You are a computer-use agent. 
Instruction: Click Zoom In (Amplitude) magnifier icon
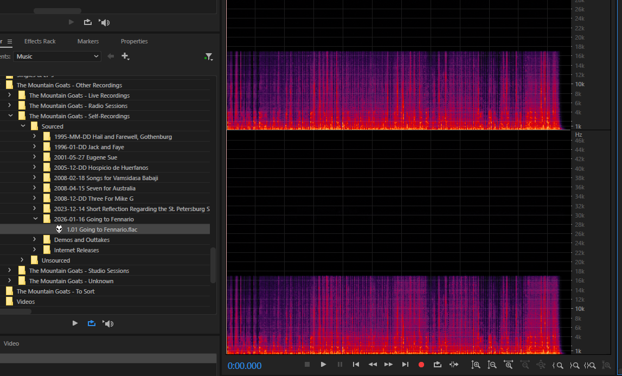476,365
